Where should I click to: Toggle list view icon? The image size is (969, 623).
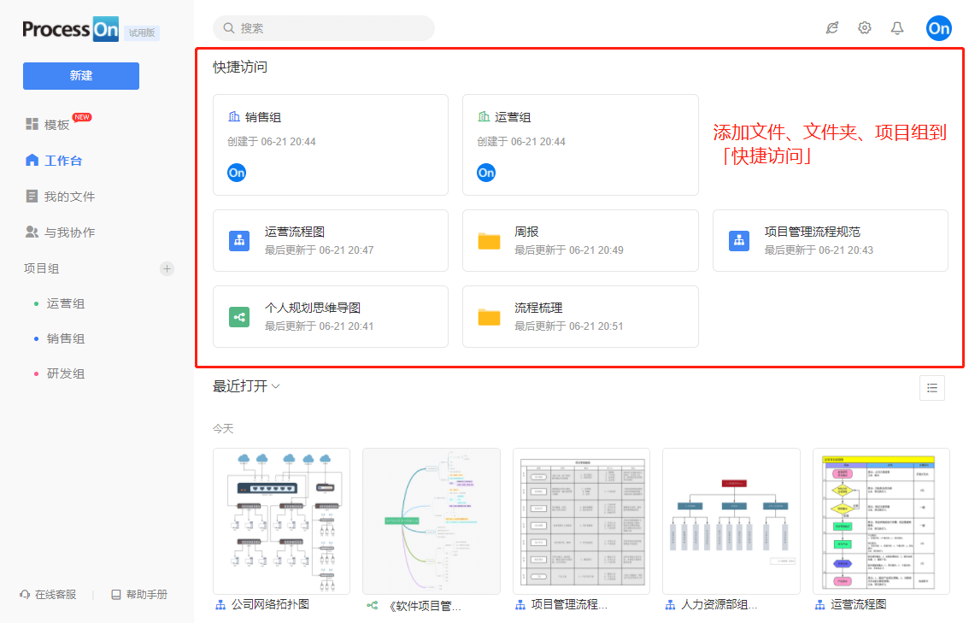(x=932, y=388)
